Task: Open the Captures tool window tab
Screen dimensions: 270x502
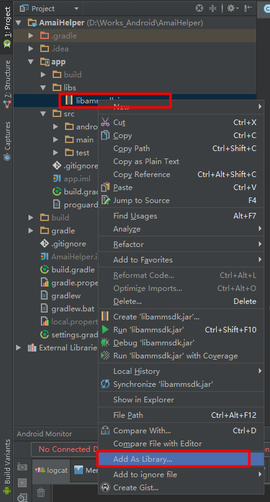Action: (7, 141)
